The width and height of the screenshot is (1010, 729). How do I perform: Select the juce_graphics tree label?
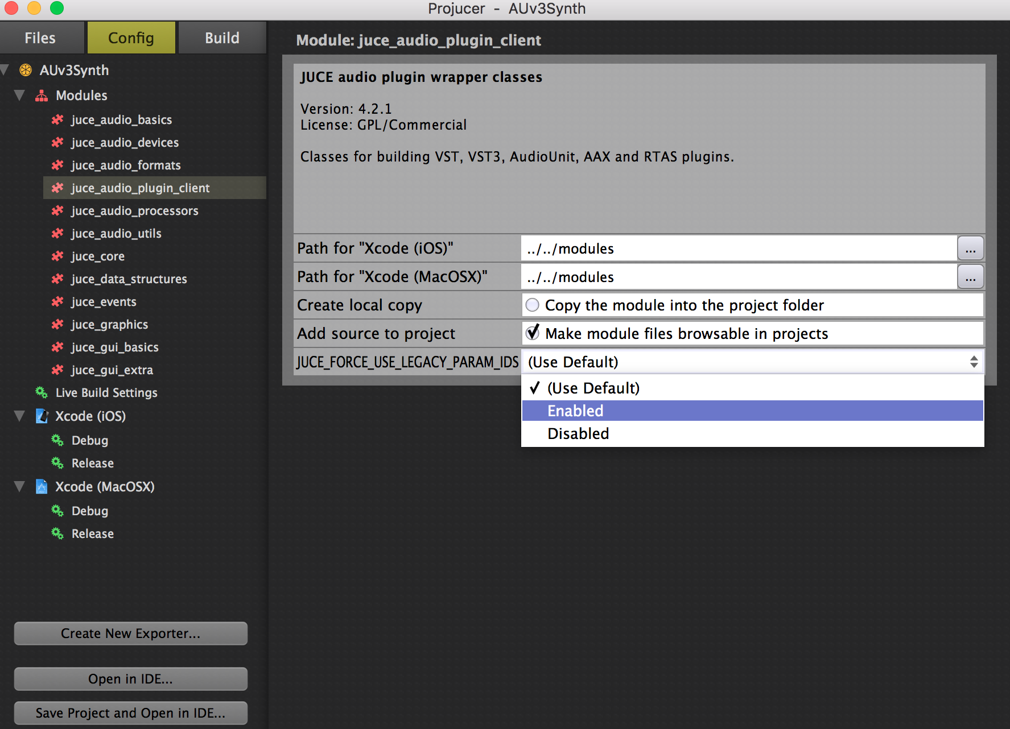110,324
